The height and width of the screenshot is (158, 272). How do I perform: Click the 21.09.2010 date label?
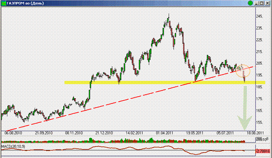pos(44,133)
